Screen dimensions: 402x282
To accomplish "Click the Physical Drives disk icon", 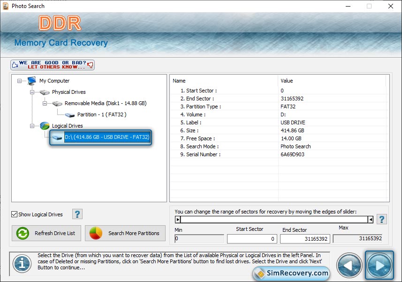I will pyautogui.click(x=45, y=92).
